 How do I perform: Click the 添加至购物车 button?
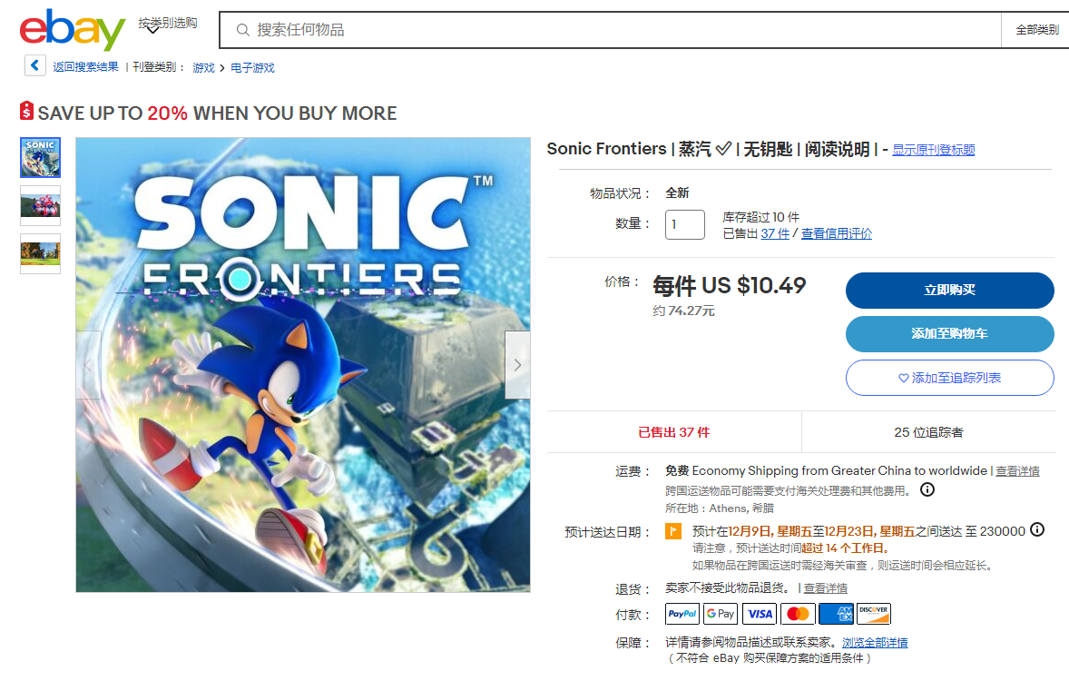[949, 334]
